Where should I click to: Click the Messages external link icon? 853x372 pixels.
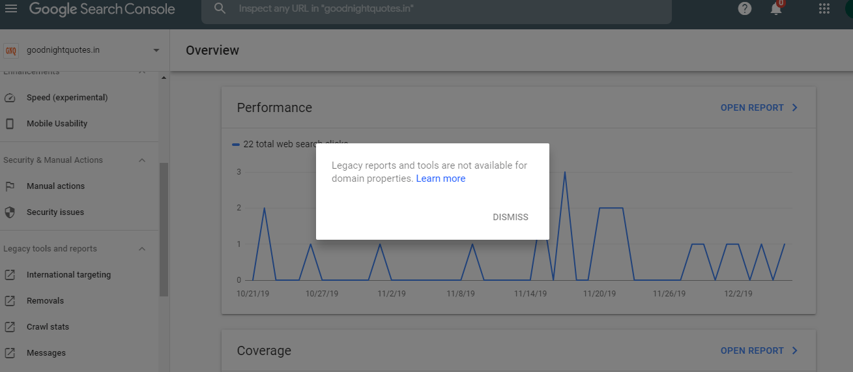point(10,353)
